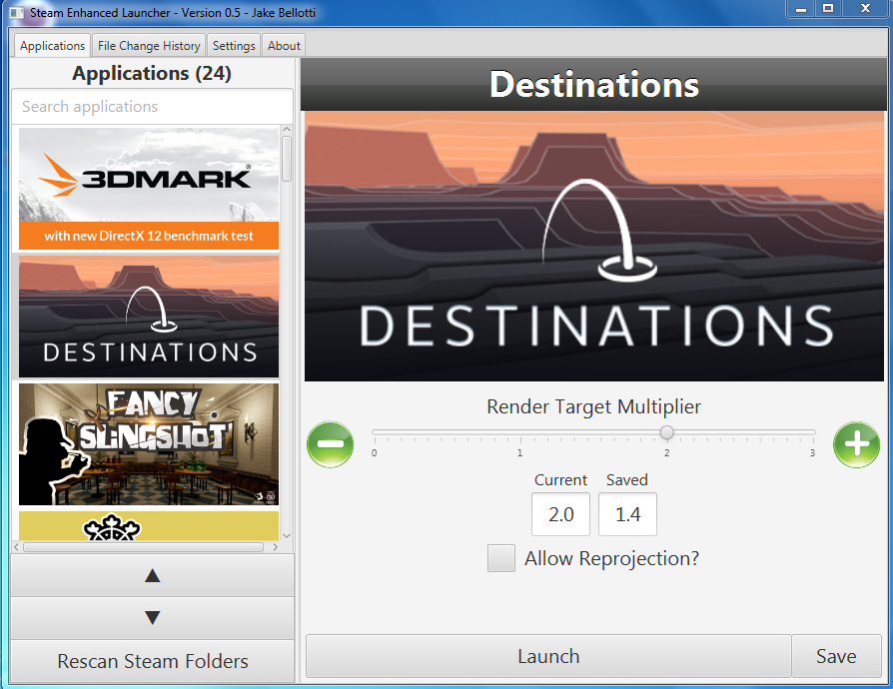Screen dimensions: 893x689
Task: Open the Settings tab
Action: click(234, 46)
